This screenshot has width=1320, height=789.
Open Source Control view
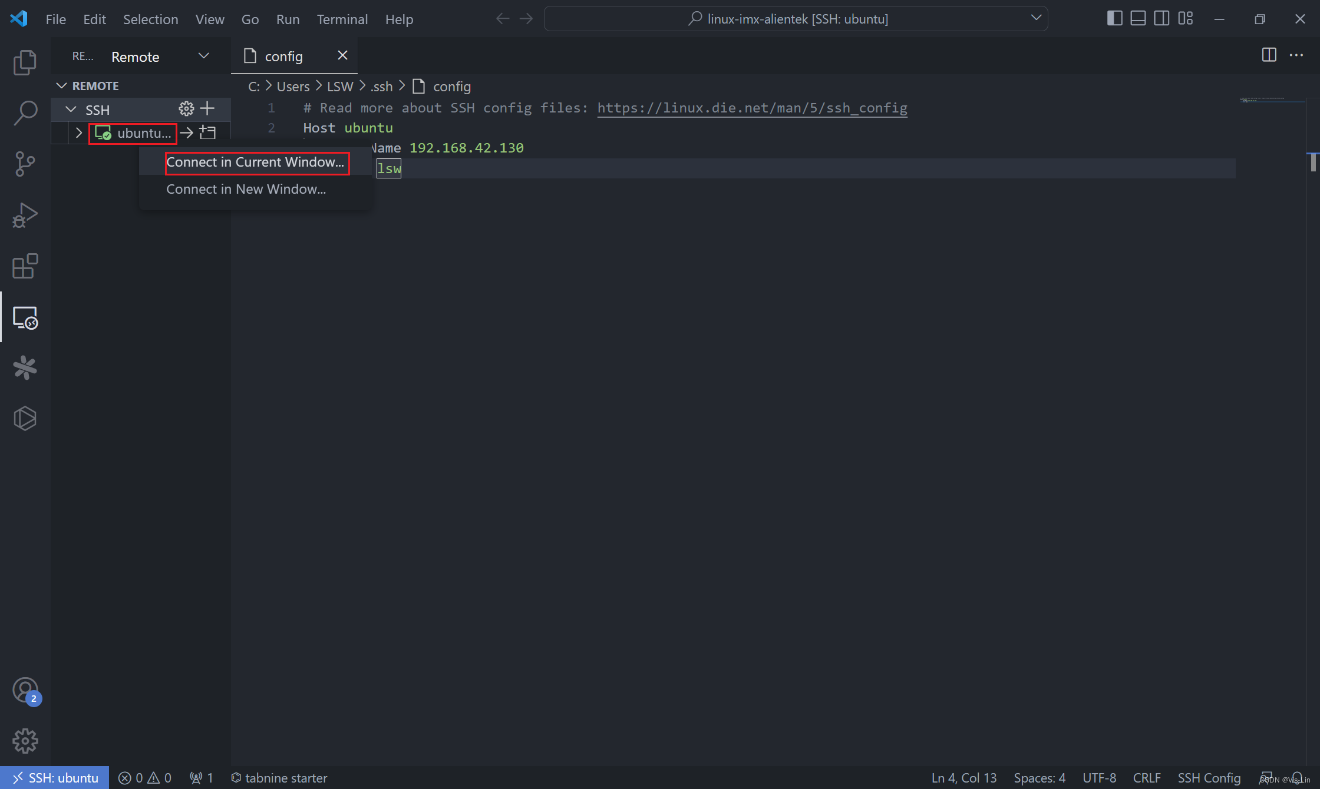[x=25, y=164]
